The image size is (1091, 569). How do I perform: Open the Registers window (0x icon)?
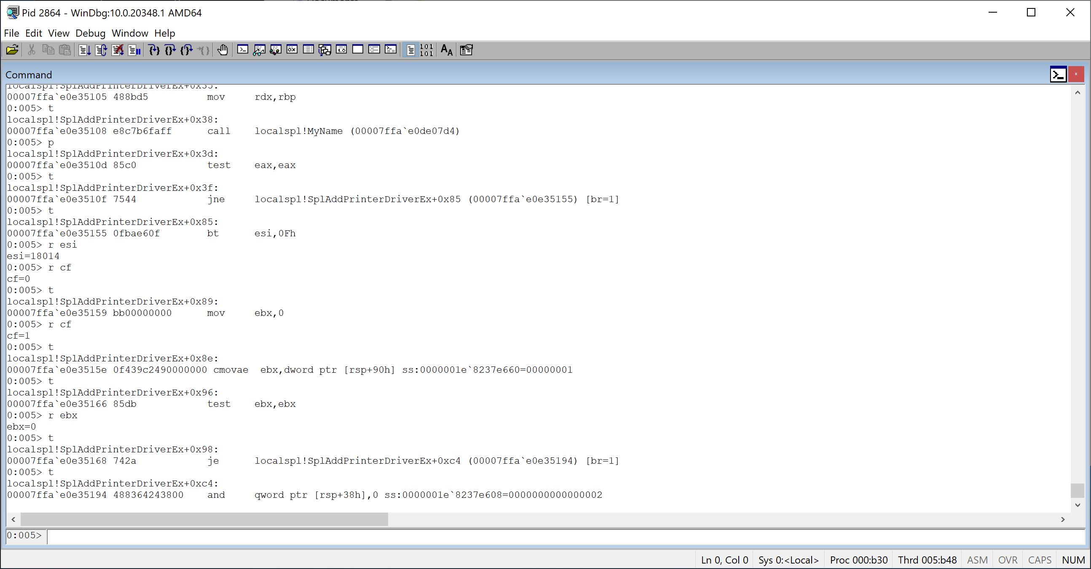coord(292,50)
